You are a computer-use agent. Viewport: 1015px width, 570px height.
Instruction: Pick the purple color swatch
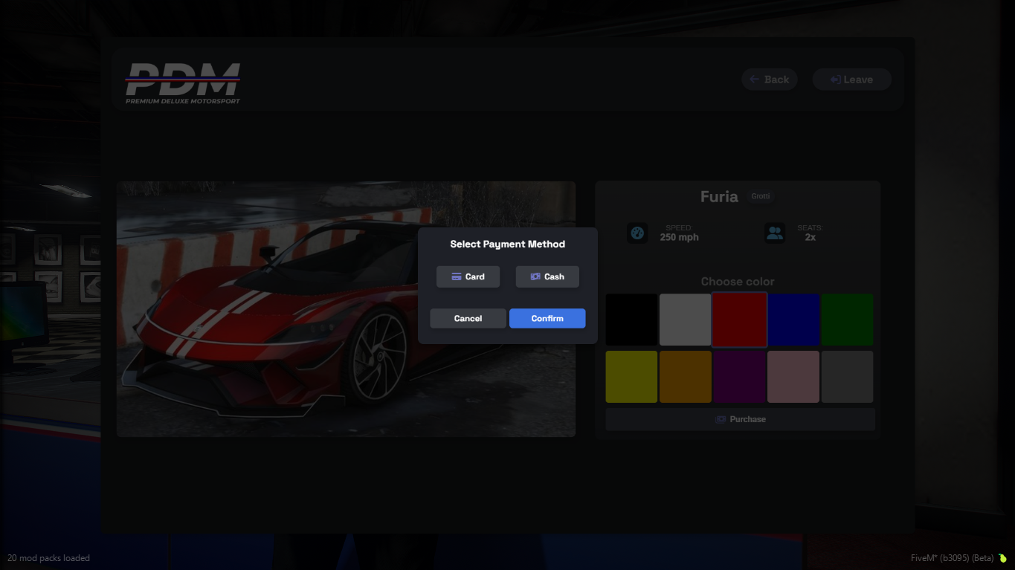[740, 377]
